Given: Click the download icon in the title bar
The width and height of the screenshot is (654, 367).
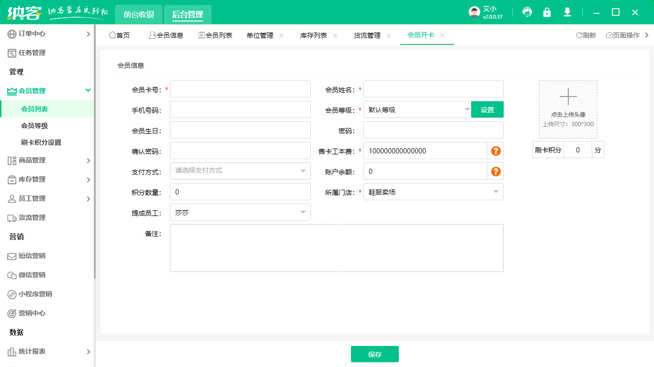Looking at the screenshot, I should [567, 12].
